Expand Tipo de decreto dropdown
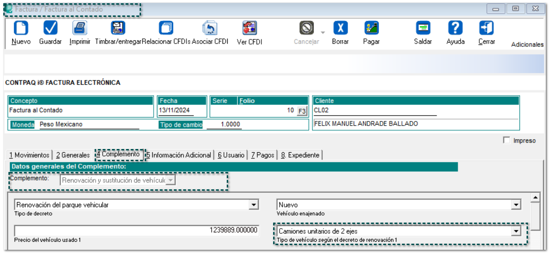Viewport: 550px width, 254px height. 253,205
